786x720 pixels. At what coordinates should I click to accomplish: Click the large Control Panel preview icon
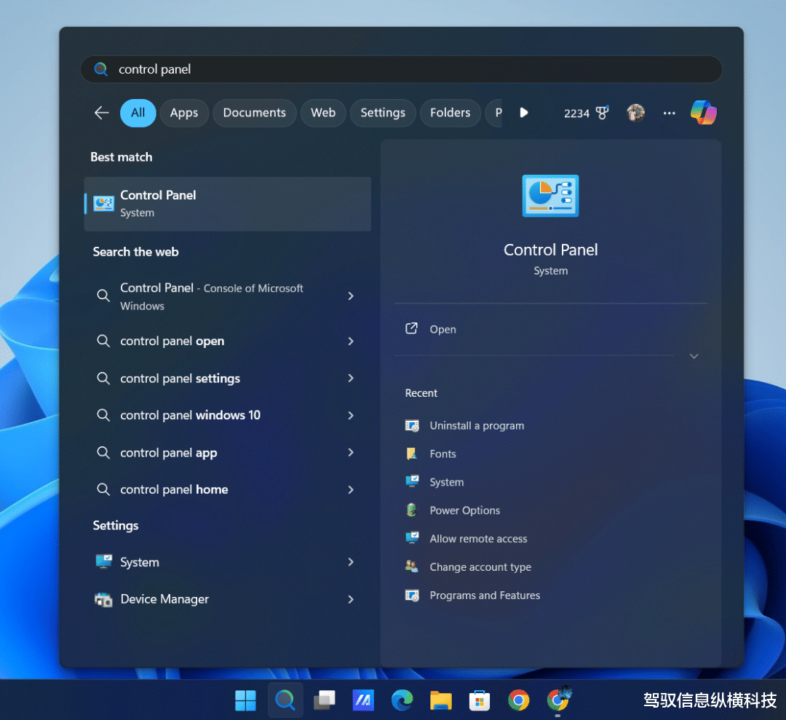(x=550, y=196)
